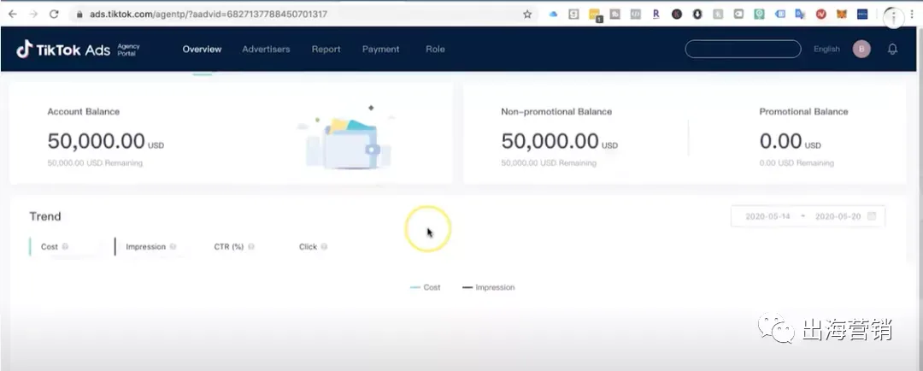Open the MetaMask fox extension

click(x=841, y=15)
